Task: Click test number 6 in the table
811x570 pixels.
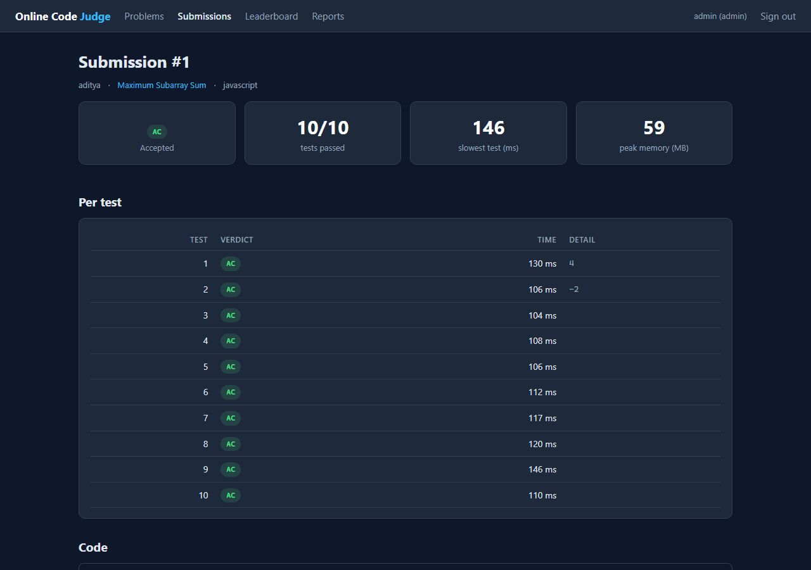Action: click(x=205, y=392)
